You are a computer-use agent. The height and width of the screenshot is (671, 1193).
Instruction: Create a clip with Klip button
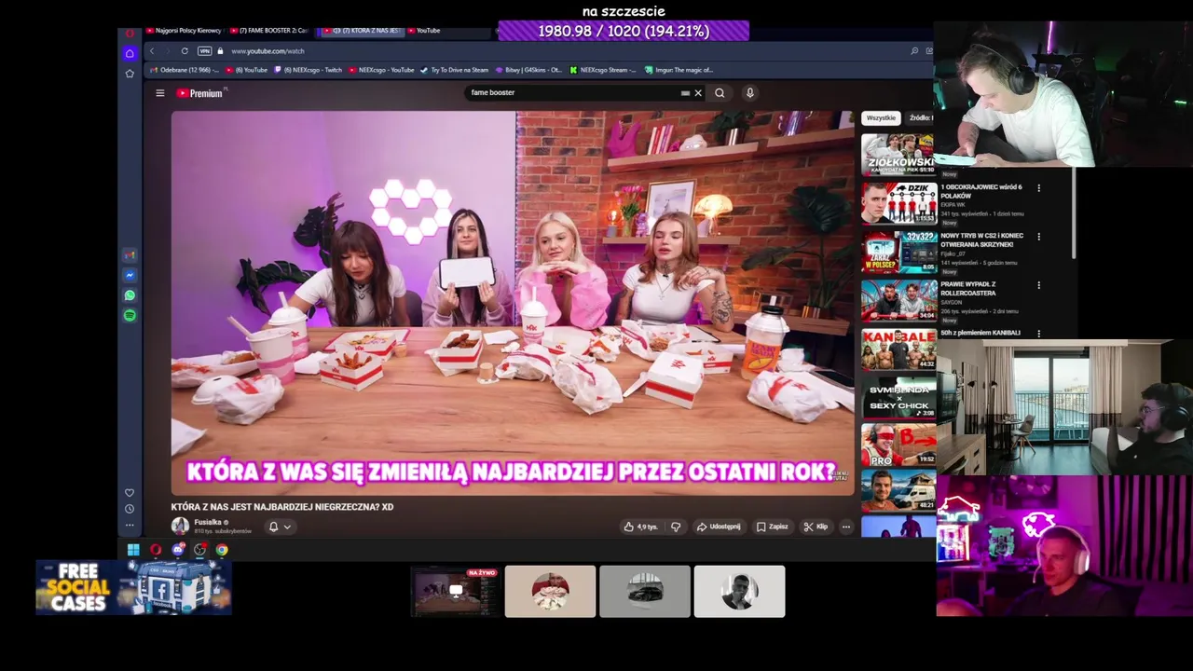coord(816,527)
